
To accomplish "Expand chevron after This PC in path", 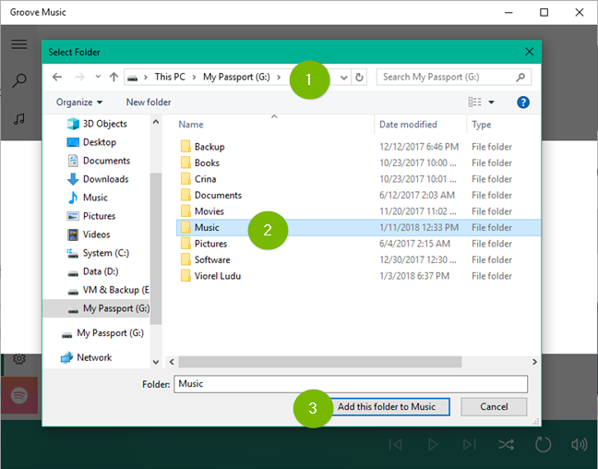I will click(194, 78).
